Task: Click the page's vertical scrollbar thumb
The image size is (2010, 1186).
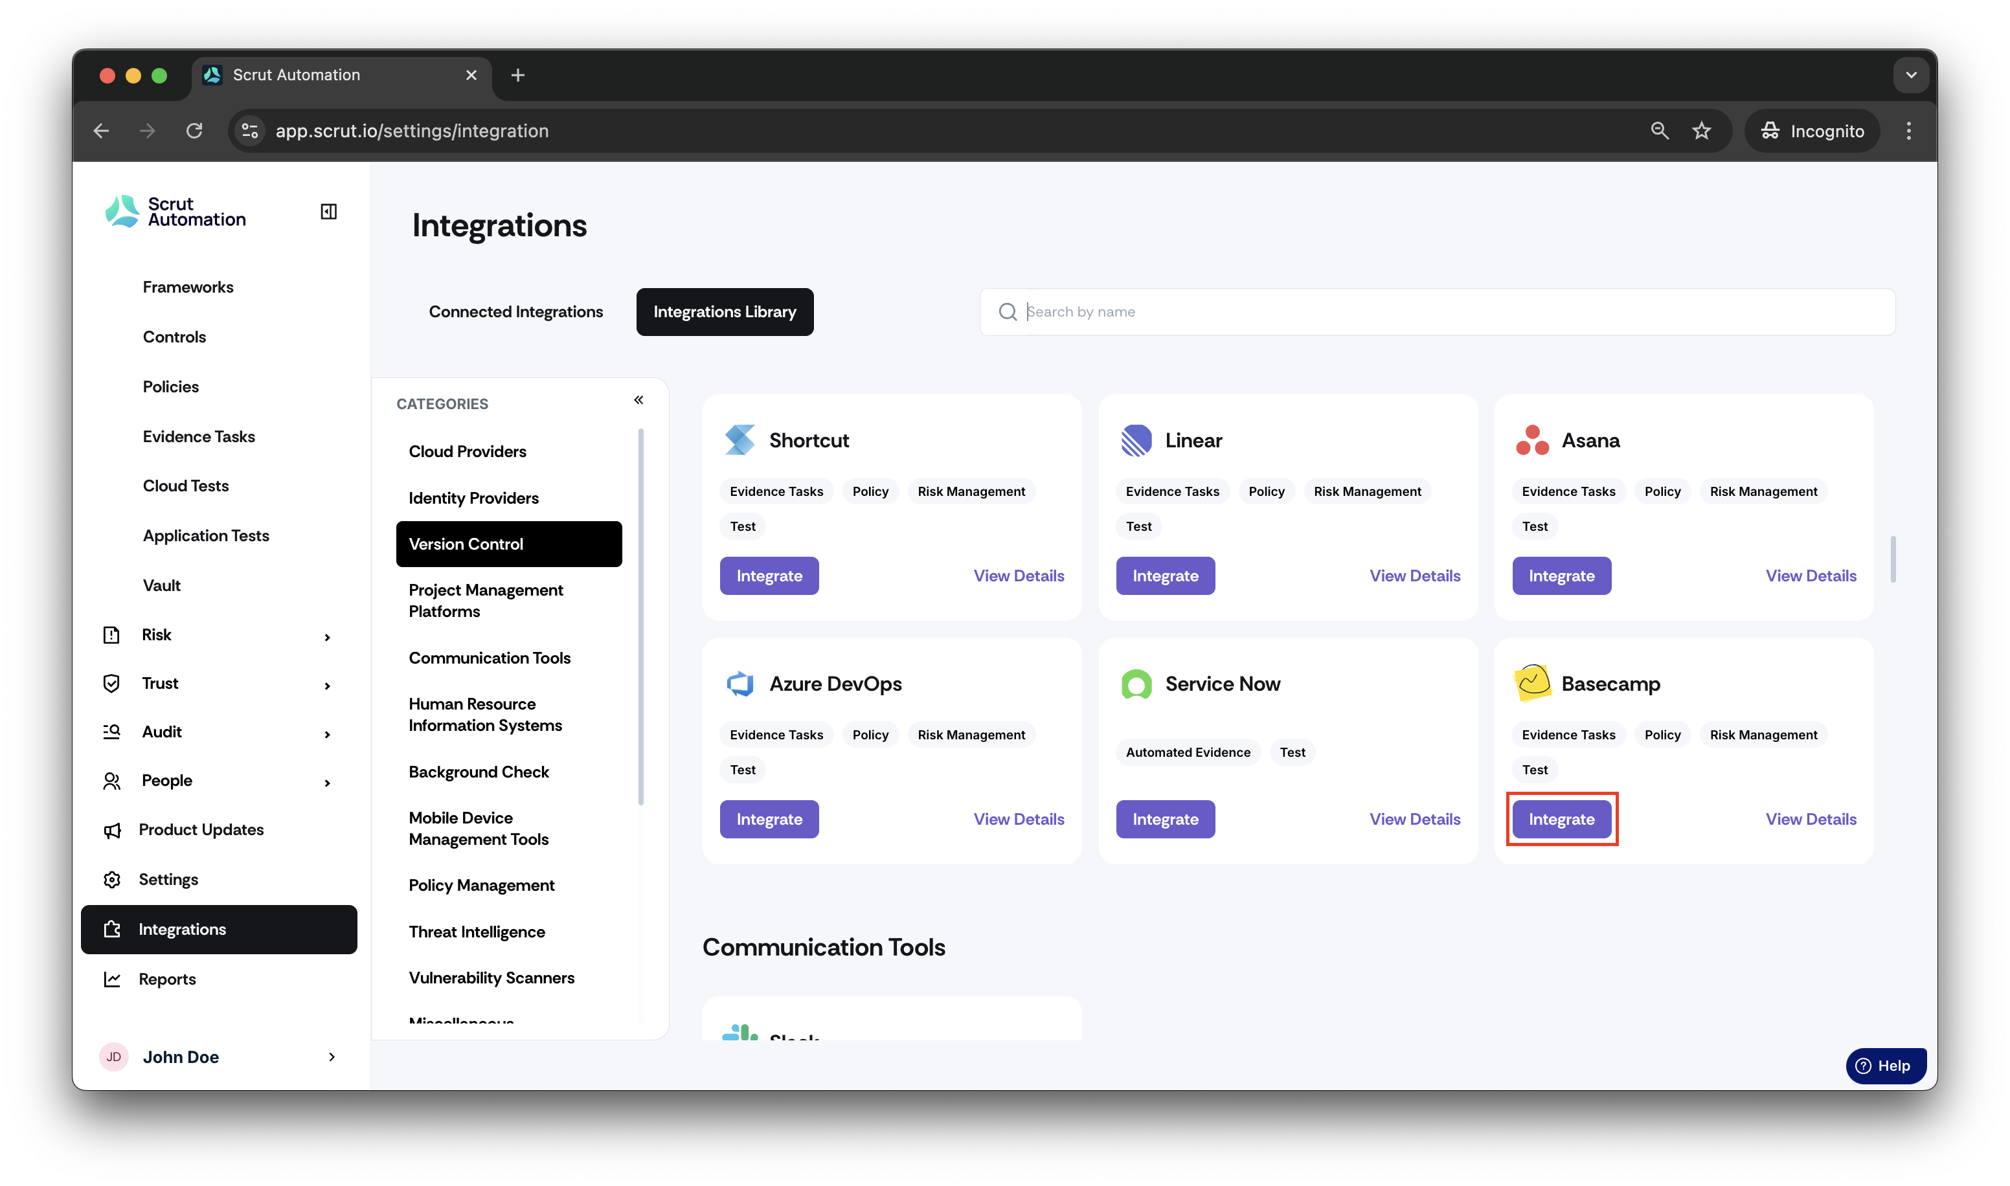Action: pyautogui.click(x=1893, y=559)
